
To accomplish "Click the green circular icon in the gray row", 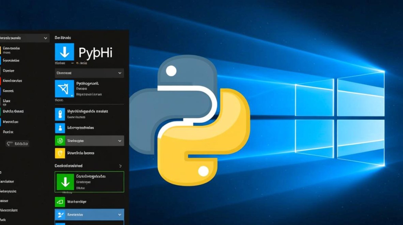I will 60,140.
